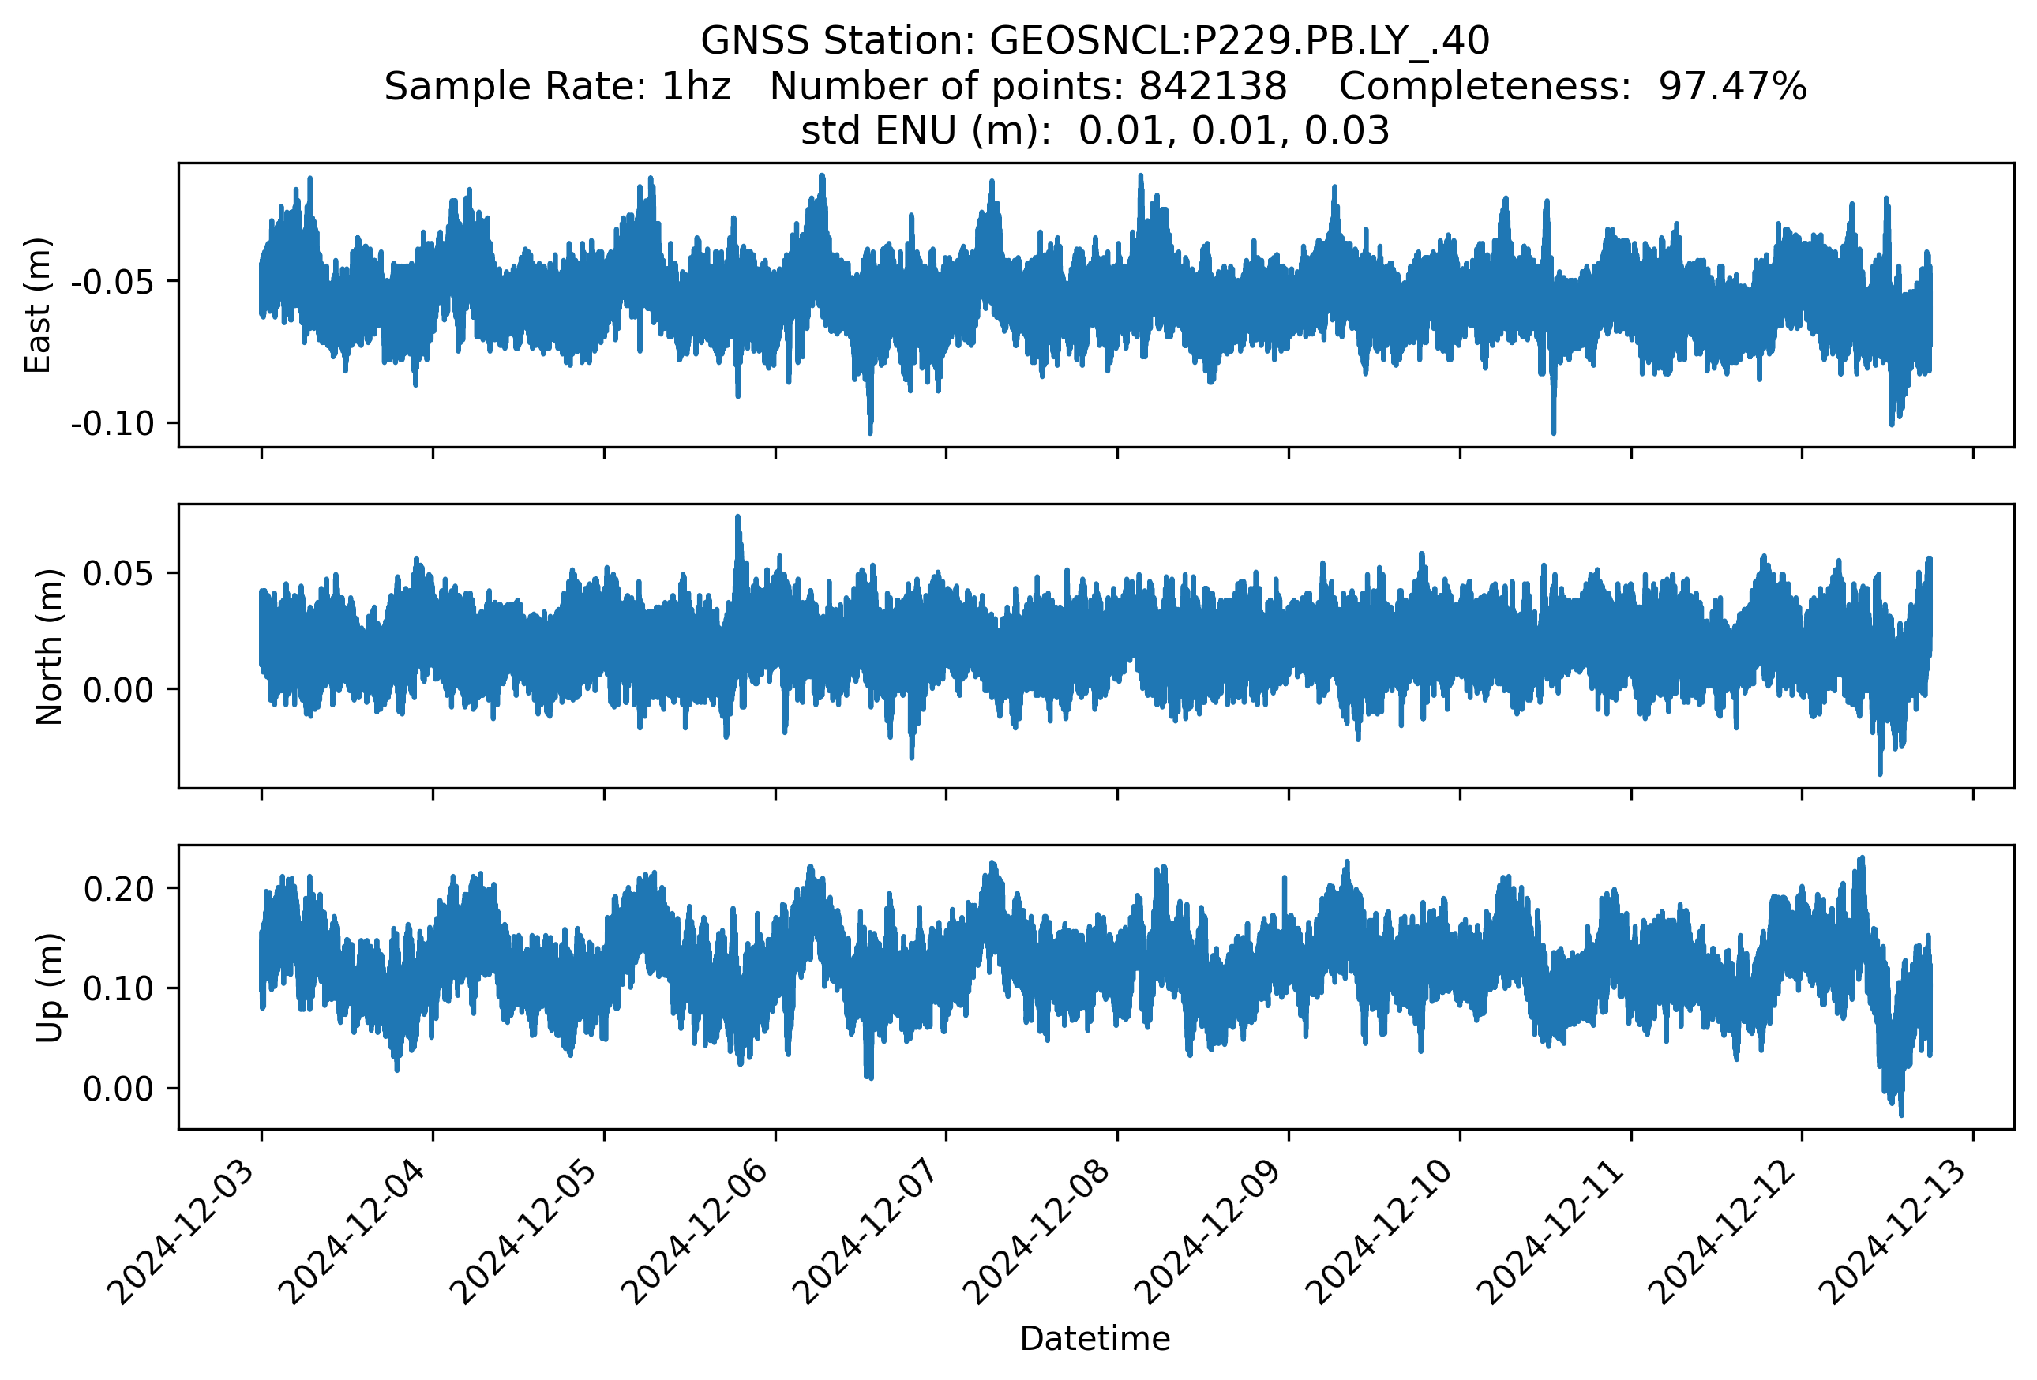Click the Completeness 97.47% text
The height and width of the screenshot is (1380, 2037).
pyautogui.click(x=1573, y=87)
